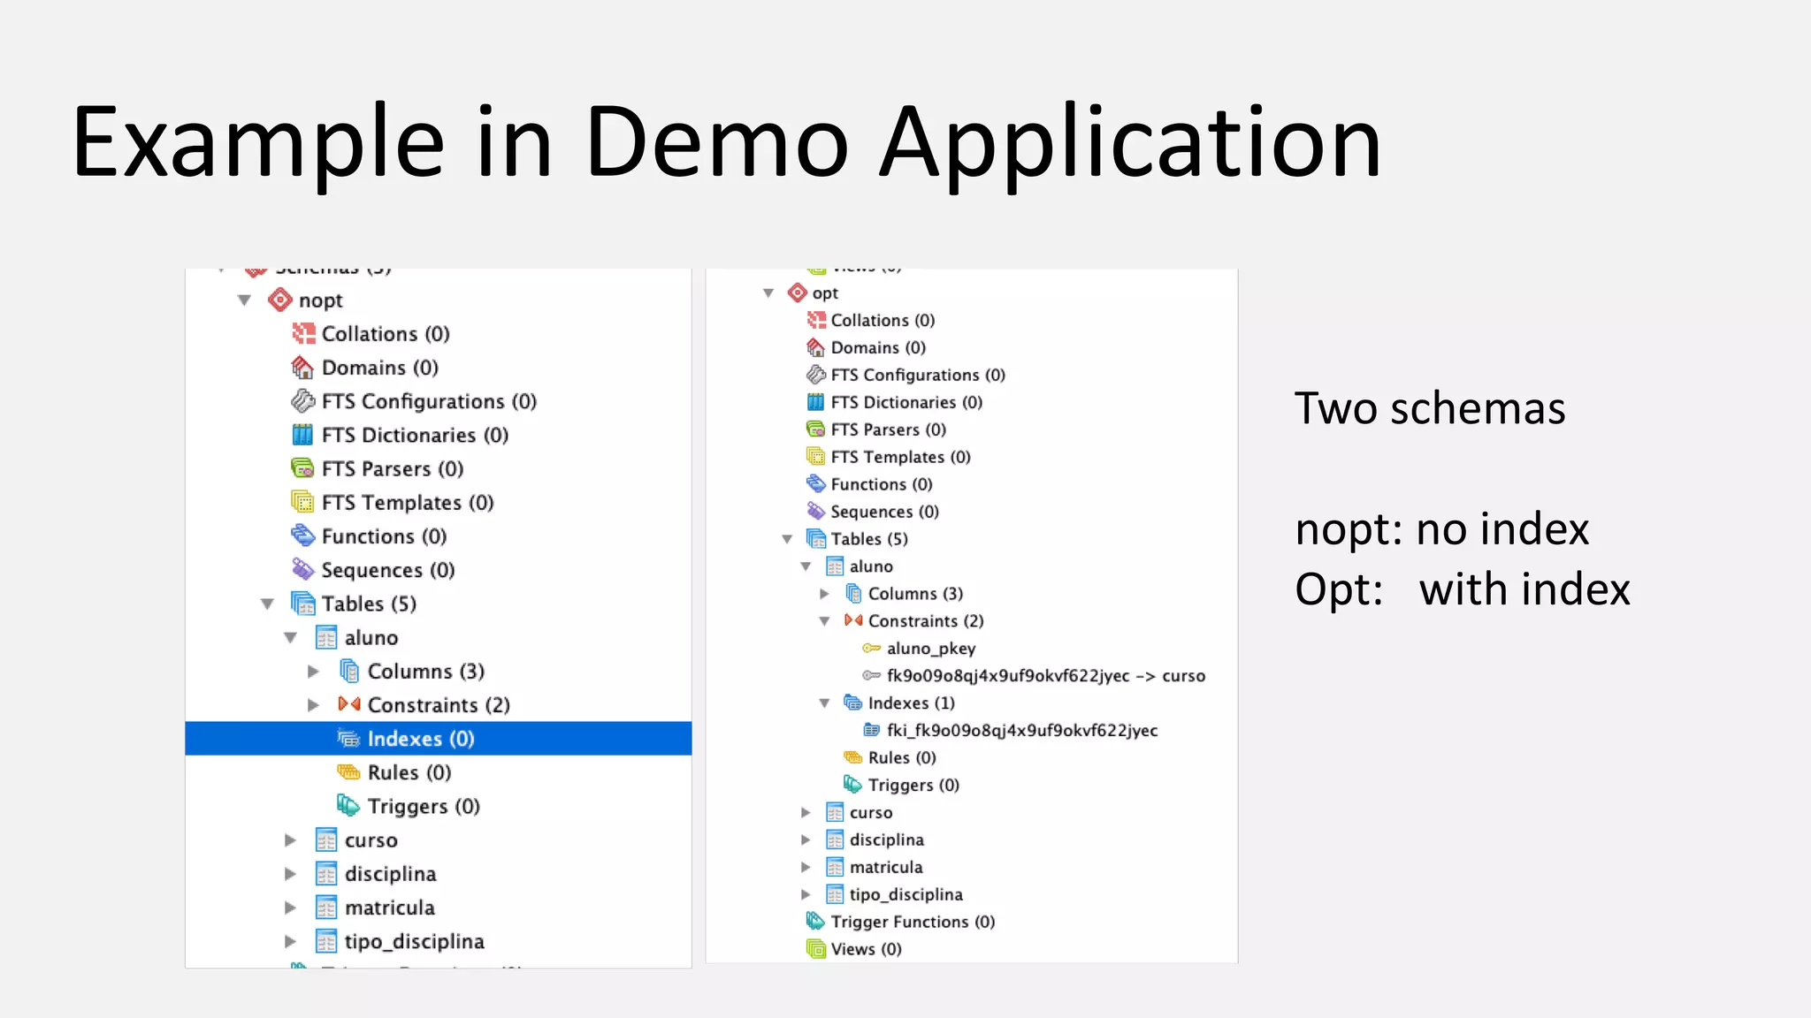
Task: Select 'tipo_disciplina' in nopt schema
Action: coord(415,941)
